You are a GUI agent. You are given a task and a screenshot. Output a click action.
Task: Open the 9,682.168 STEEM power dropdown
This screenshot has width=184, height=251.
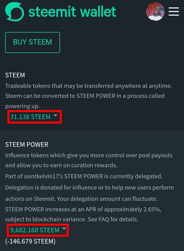click(35, 230)
